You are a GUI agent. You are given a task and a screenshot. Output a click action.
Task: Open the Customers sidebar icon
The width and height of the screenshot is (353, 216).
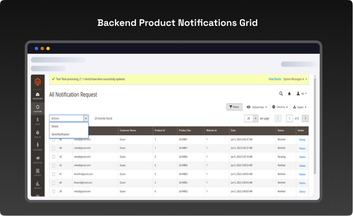(38, 147)
